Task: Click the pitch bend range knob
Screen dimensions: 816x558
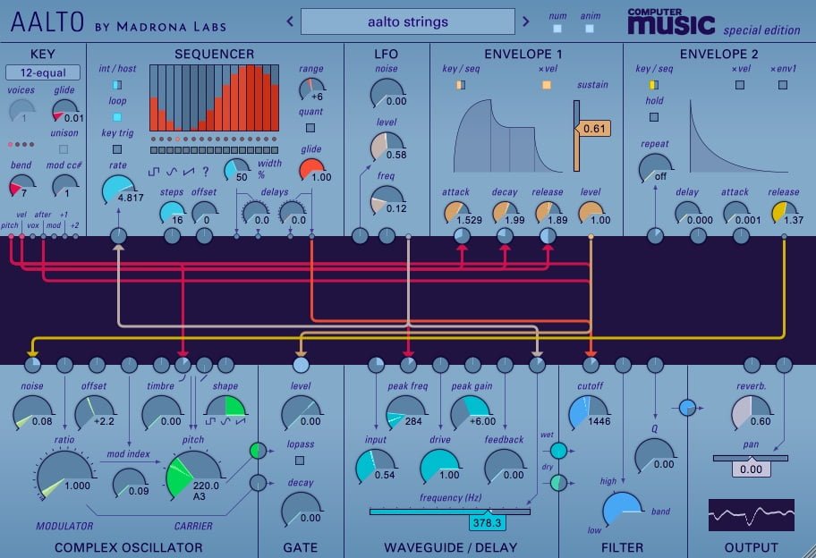Action: coord(21,186)
